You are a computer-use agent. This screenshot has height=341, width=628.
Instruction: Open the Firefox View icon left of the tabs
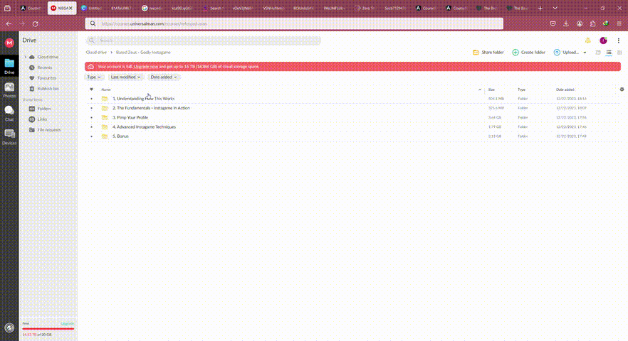pos(7,8)
